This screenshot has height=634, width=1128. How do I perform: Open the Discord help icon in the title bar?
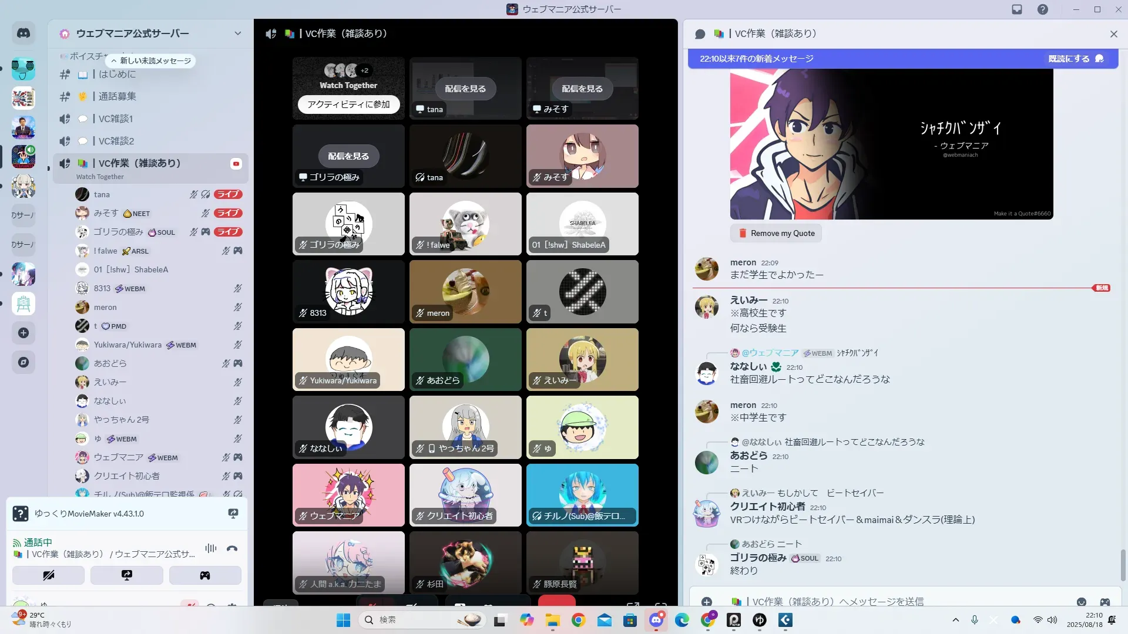tap(1042, 9)
